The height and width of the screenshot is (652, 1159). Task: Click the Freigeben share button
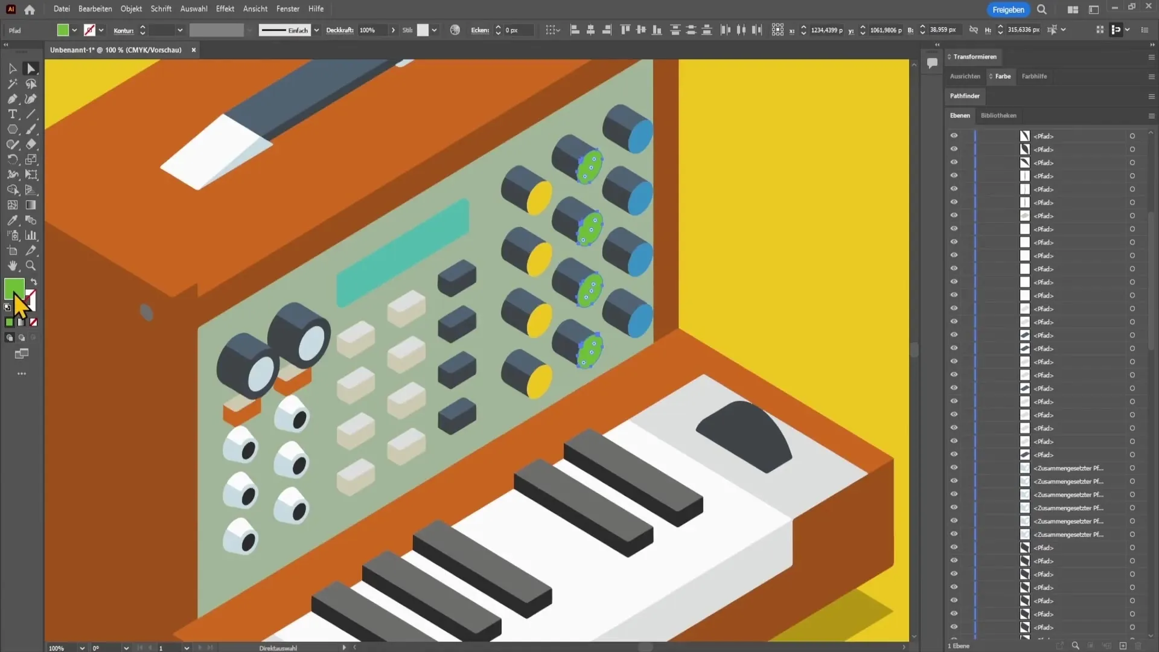coord(1008,10)
